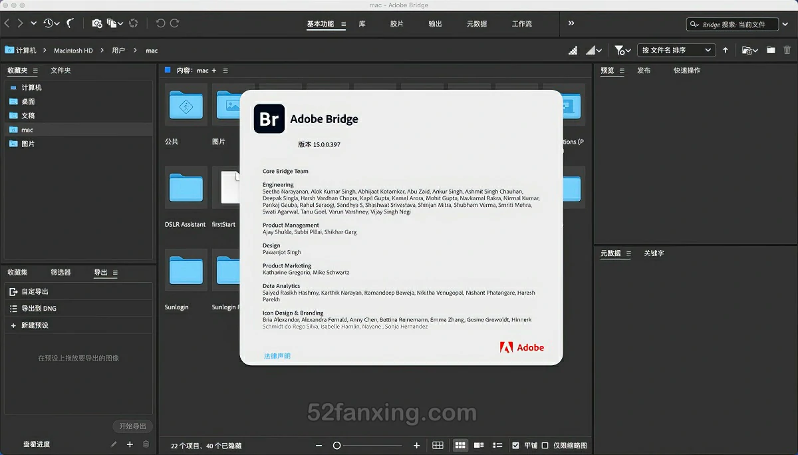Open the filter by rating funnel dropdown
798x455 pixels.
[x=622, y=51]
